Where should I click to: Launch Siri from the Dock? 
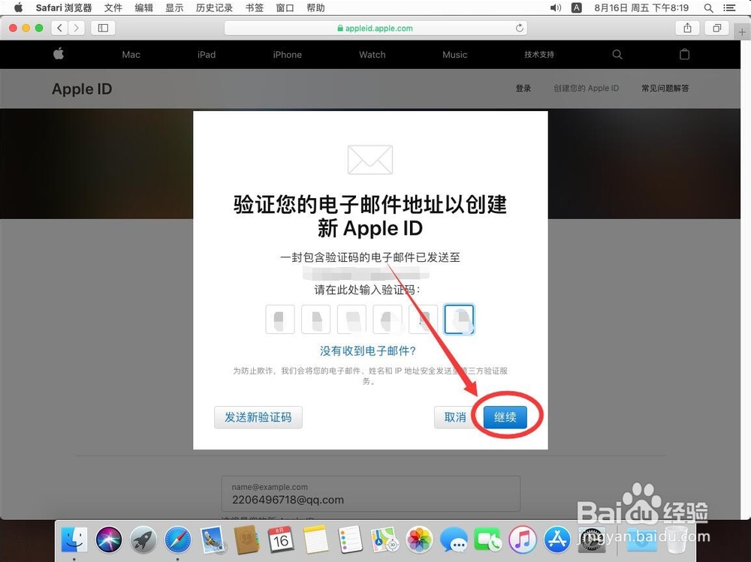click(x=109, y=540)
